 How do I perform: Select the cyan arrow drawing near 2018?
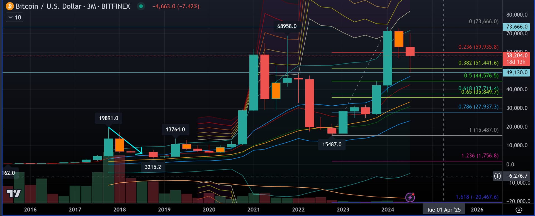coord(124,141)
